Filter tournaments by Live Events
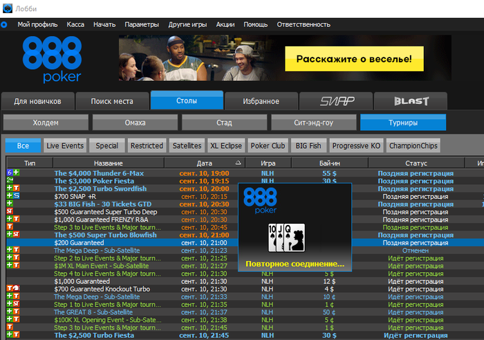 65,145
